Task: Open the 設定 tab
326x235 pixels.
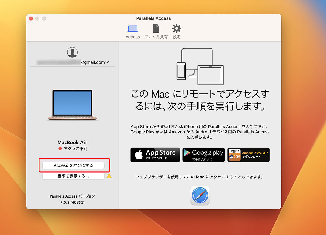Action: [x=177, y=32]
